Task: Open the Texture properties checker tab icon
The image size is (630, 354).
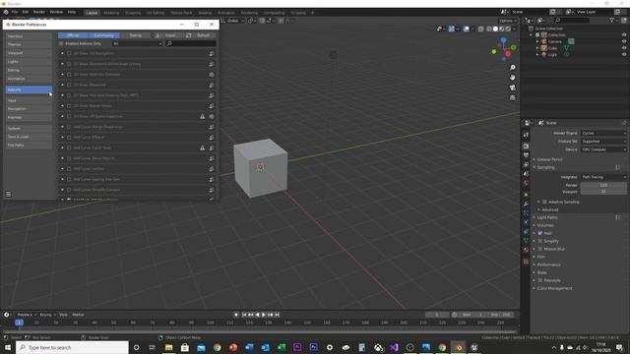Action: [526, 262]
